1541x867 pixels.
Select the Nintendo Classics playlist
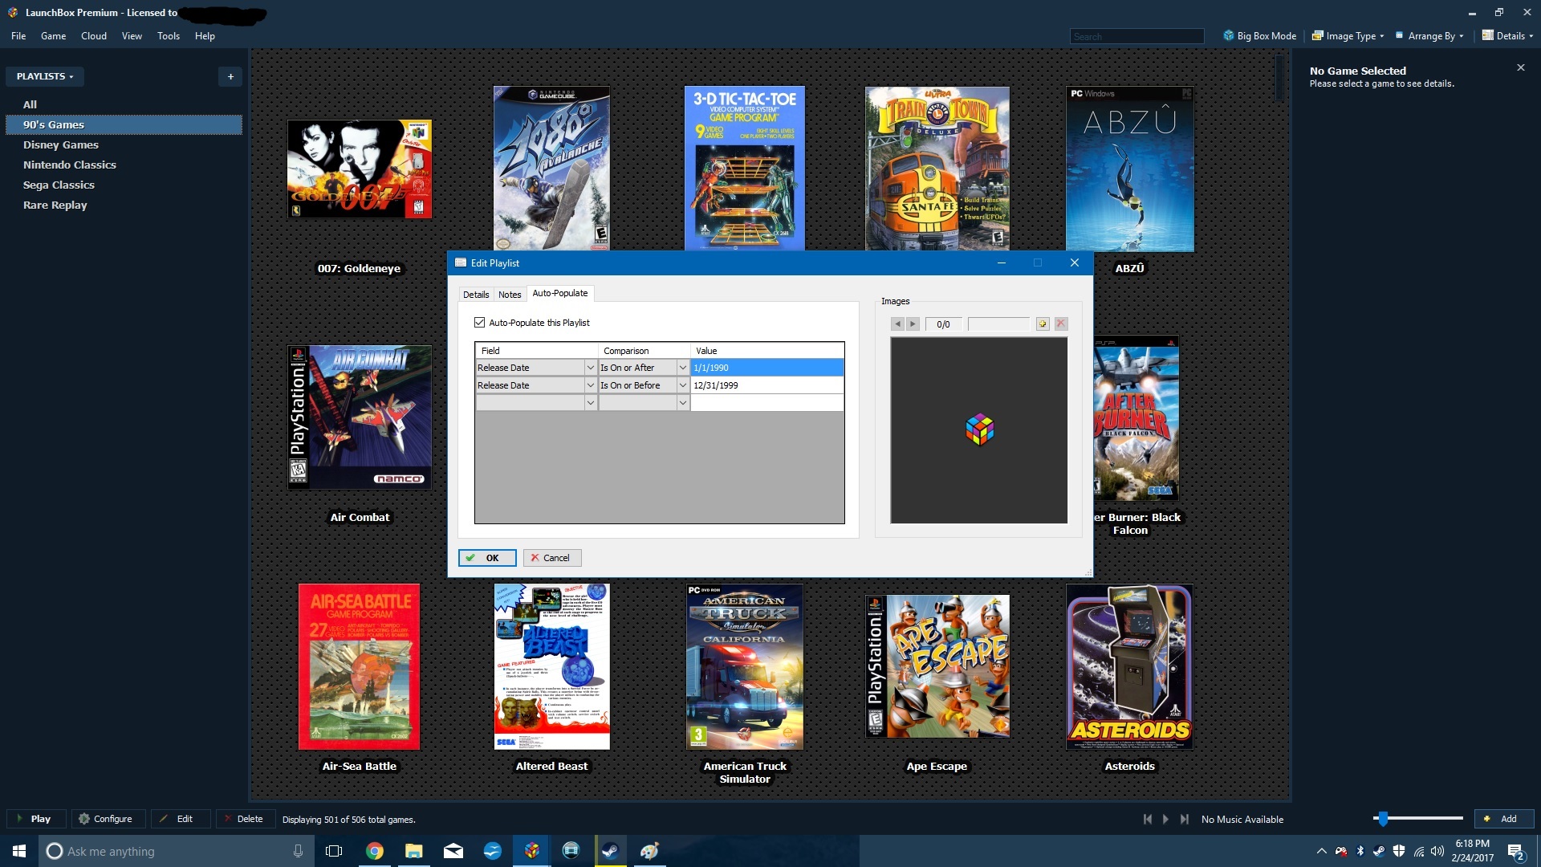click(124, 165)
